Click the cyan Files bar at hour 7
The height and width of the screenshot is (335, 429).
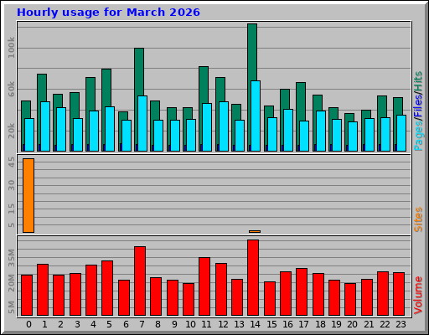point(142,124)
